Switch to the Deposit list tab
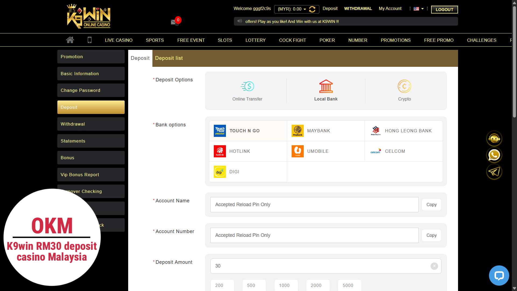517x291 pixels. [169, 58]
